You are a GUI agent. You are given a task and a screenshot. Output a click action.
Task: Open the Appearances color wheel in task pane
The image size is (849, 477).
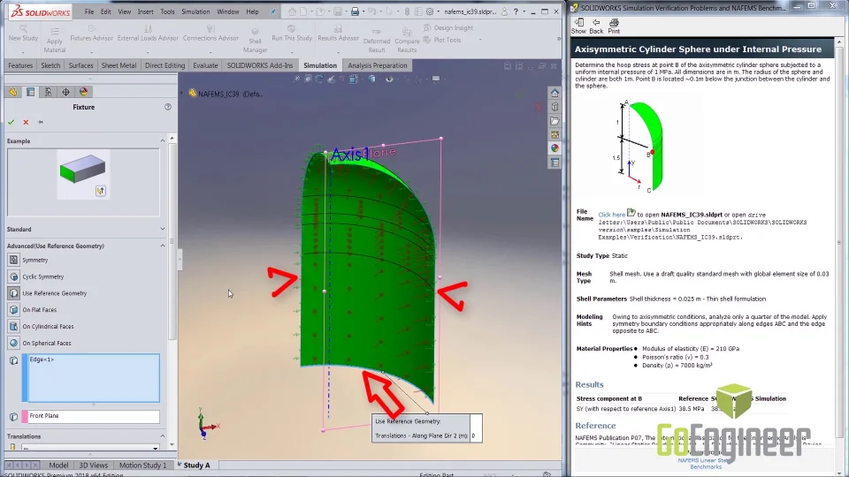tap(555, 148)
